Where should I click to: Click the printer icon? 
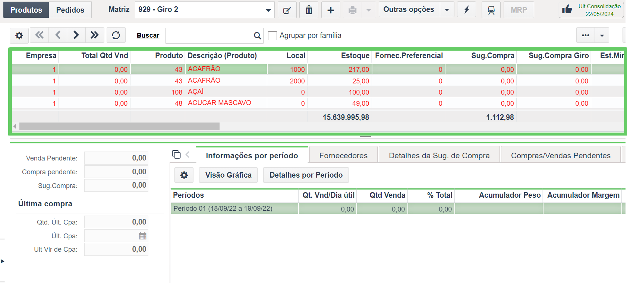[x=352, y=10]
